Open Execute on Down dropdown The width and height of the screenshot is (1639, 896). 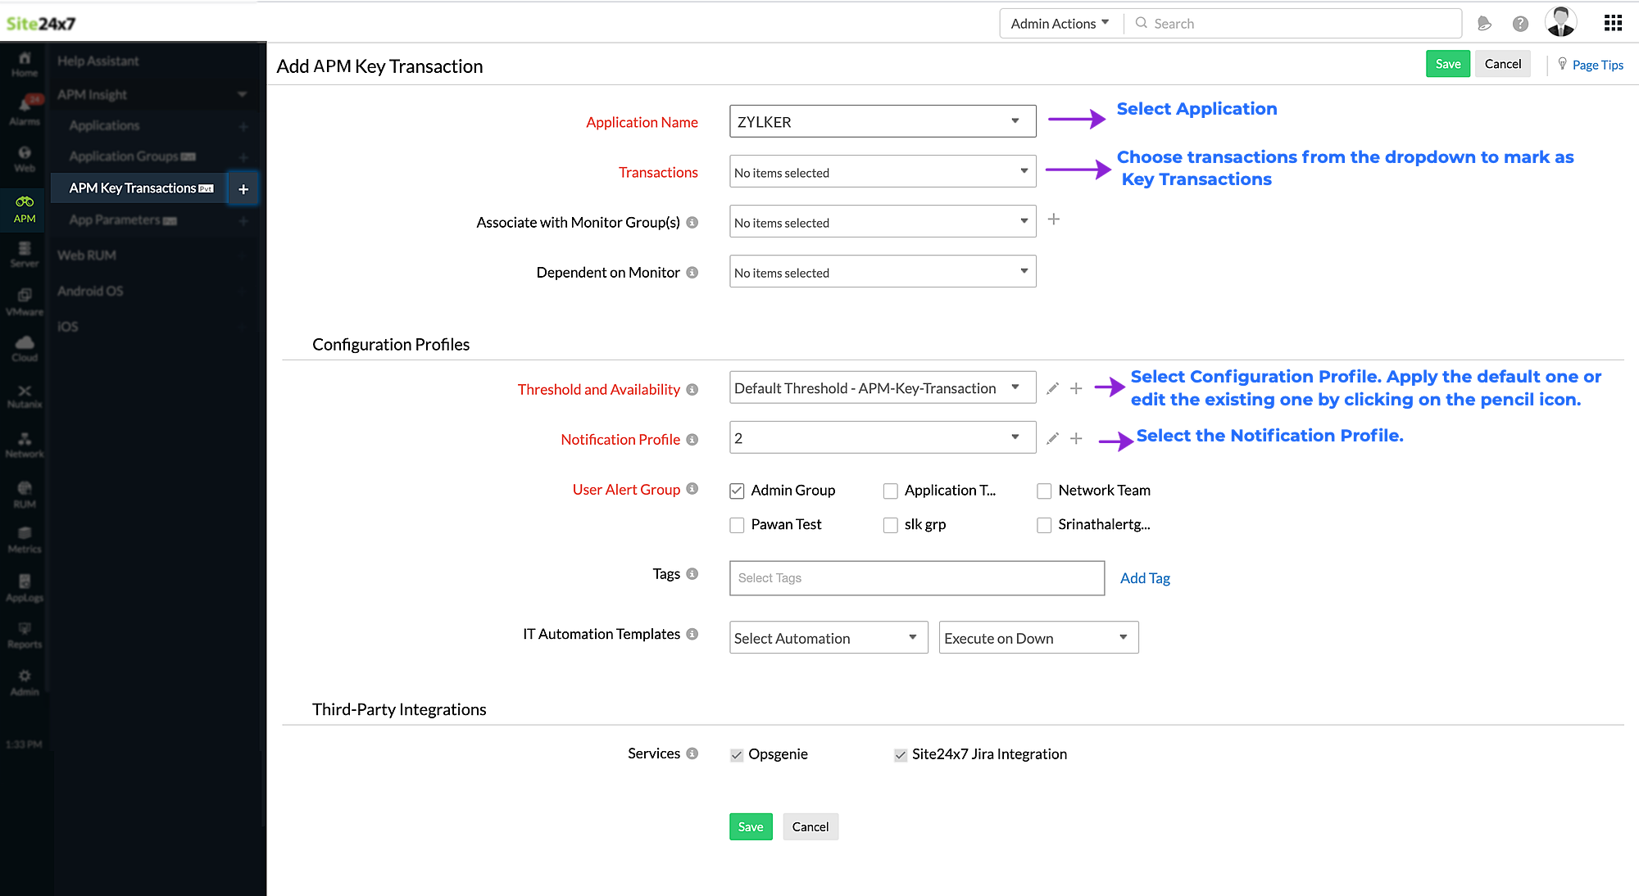tap(1037, 638)
